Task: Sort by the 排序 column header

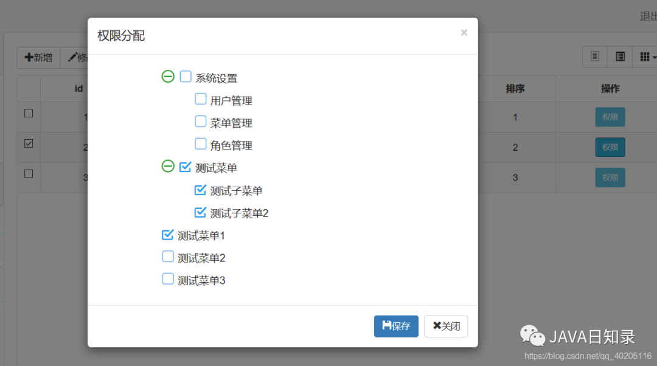Action: click(515, 89)
